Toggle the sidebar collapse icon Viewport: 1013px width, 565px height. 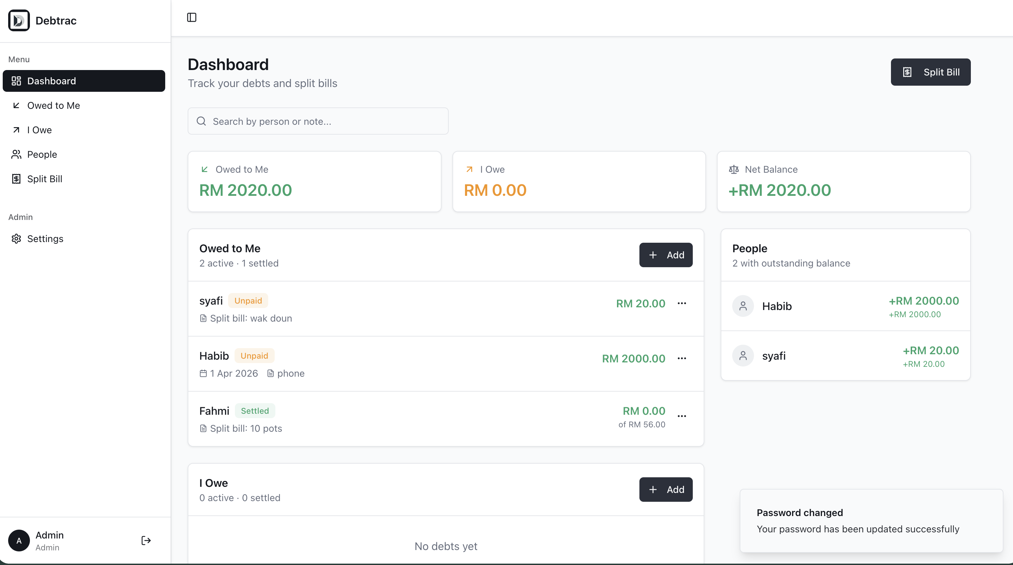tap(191, 17)
